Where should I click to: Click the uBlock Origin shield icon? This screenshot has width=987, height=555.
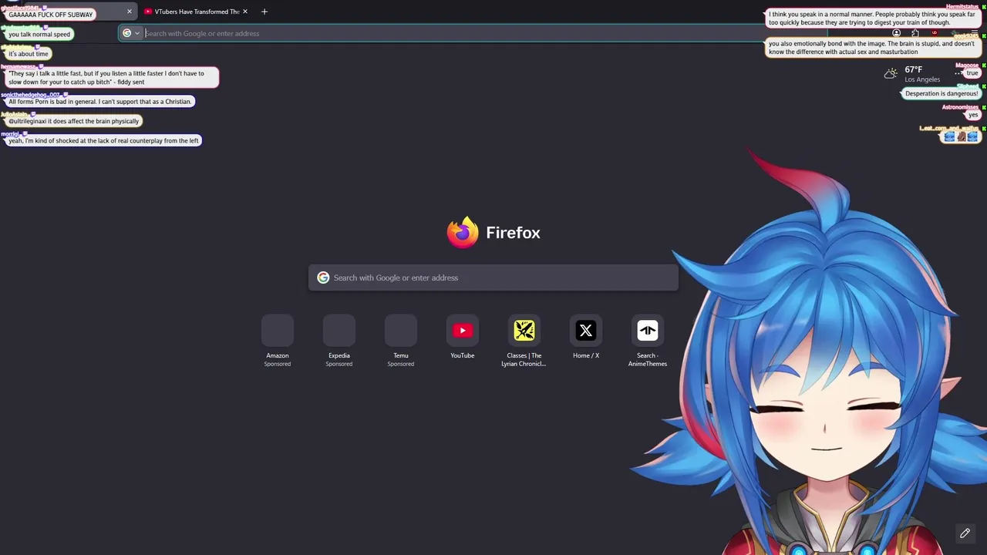[935, 33]
